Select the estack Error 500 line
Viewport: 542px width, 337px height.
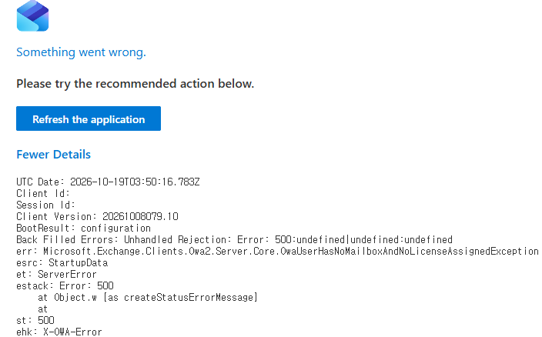point(65,286)
